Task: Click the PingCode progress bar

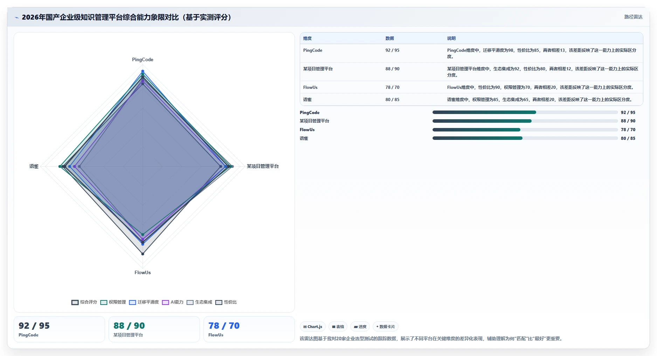Action: click(x=525, y=112)
